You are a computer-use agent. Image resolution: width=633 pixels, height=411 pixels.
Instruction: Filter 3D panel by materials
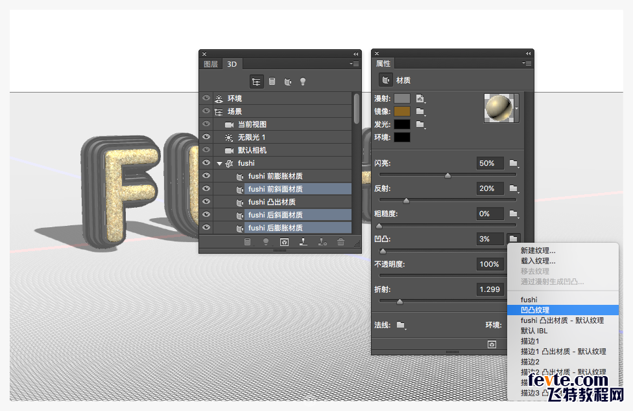pos(287,82)
